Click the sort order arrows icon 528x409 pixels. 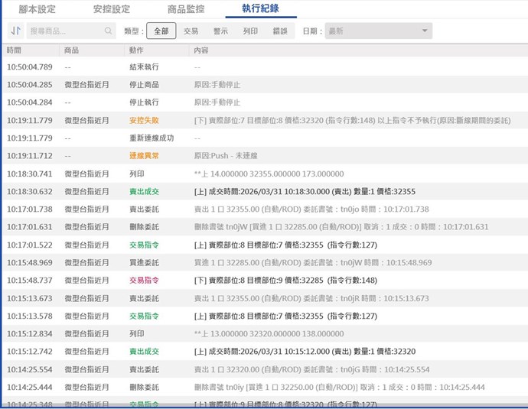15,31
